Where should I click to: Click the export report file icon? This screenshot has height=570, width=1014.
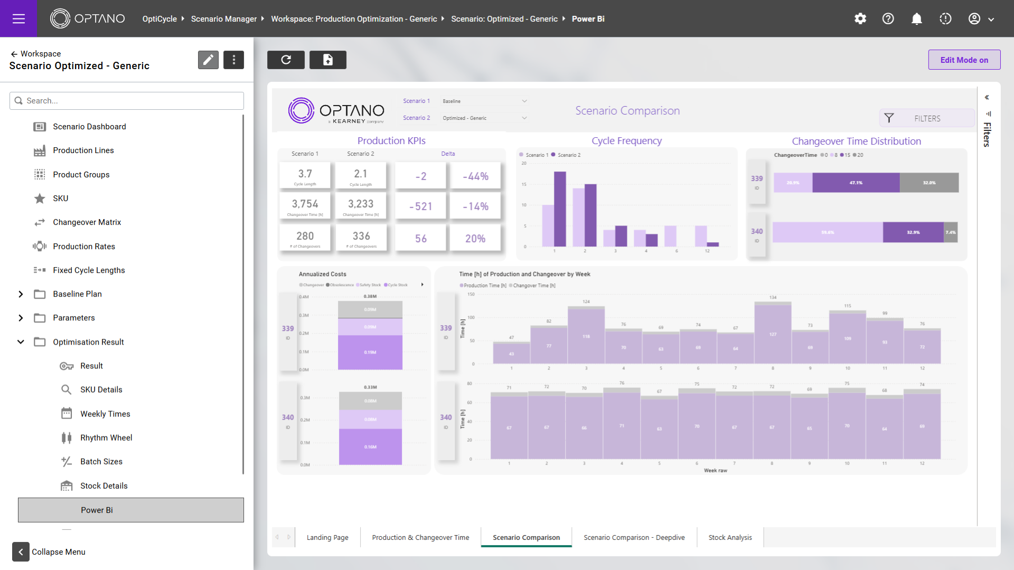(328, 60)
